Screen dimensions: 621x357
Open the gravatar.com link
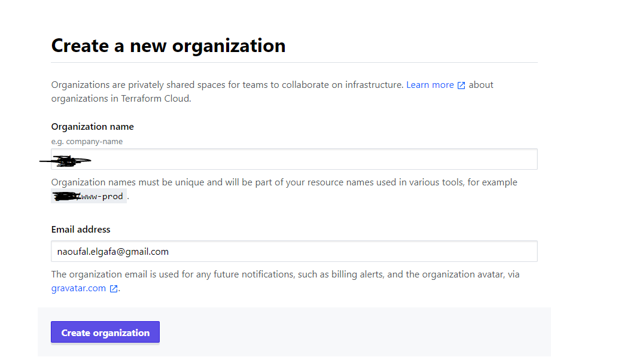(78, 288)
